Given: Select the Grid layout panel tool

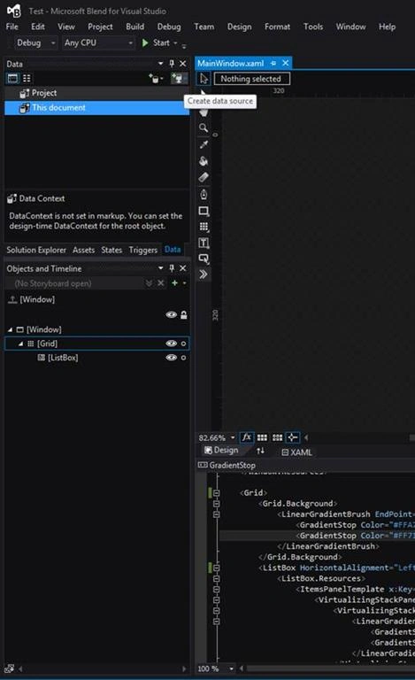Looking at the screenshot, I should coord(204,227).
